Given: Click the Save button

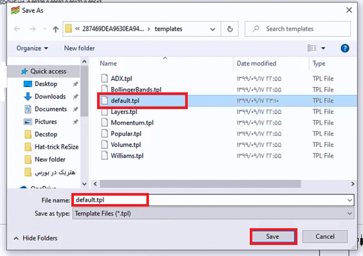Looking at the screenshot, I should 273,237.
